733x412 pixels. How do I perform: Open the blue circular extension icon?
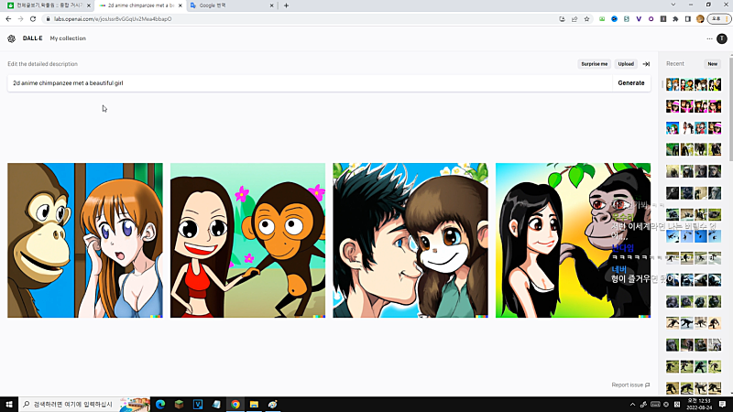click(614, 19)
